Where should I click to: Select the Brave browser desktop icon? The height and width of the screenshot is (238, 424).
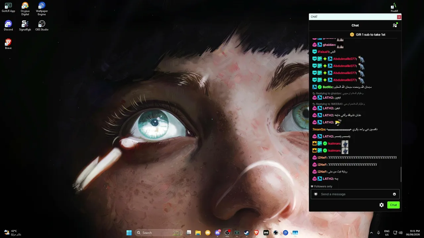click(8, 44)
